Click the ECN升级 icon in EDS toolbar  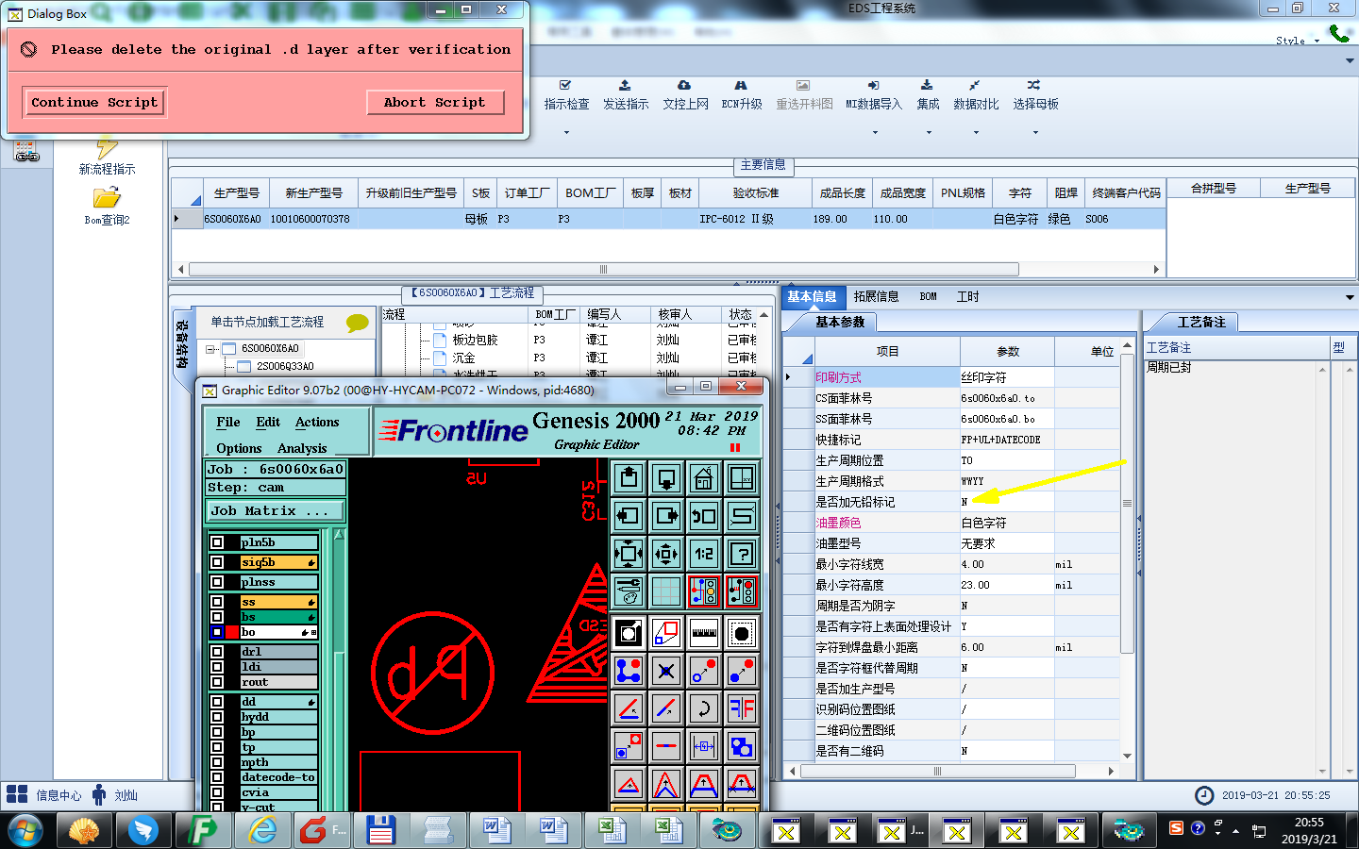[741, 85]
